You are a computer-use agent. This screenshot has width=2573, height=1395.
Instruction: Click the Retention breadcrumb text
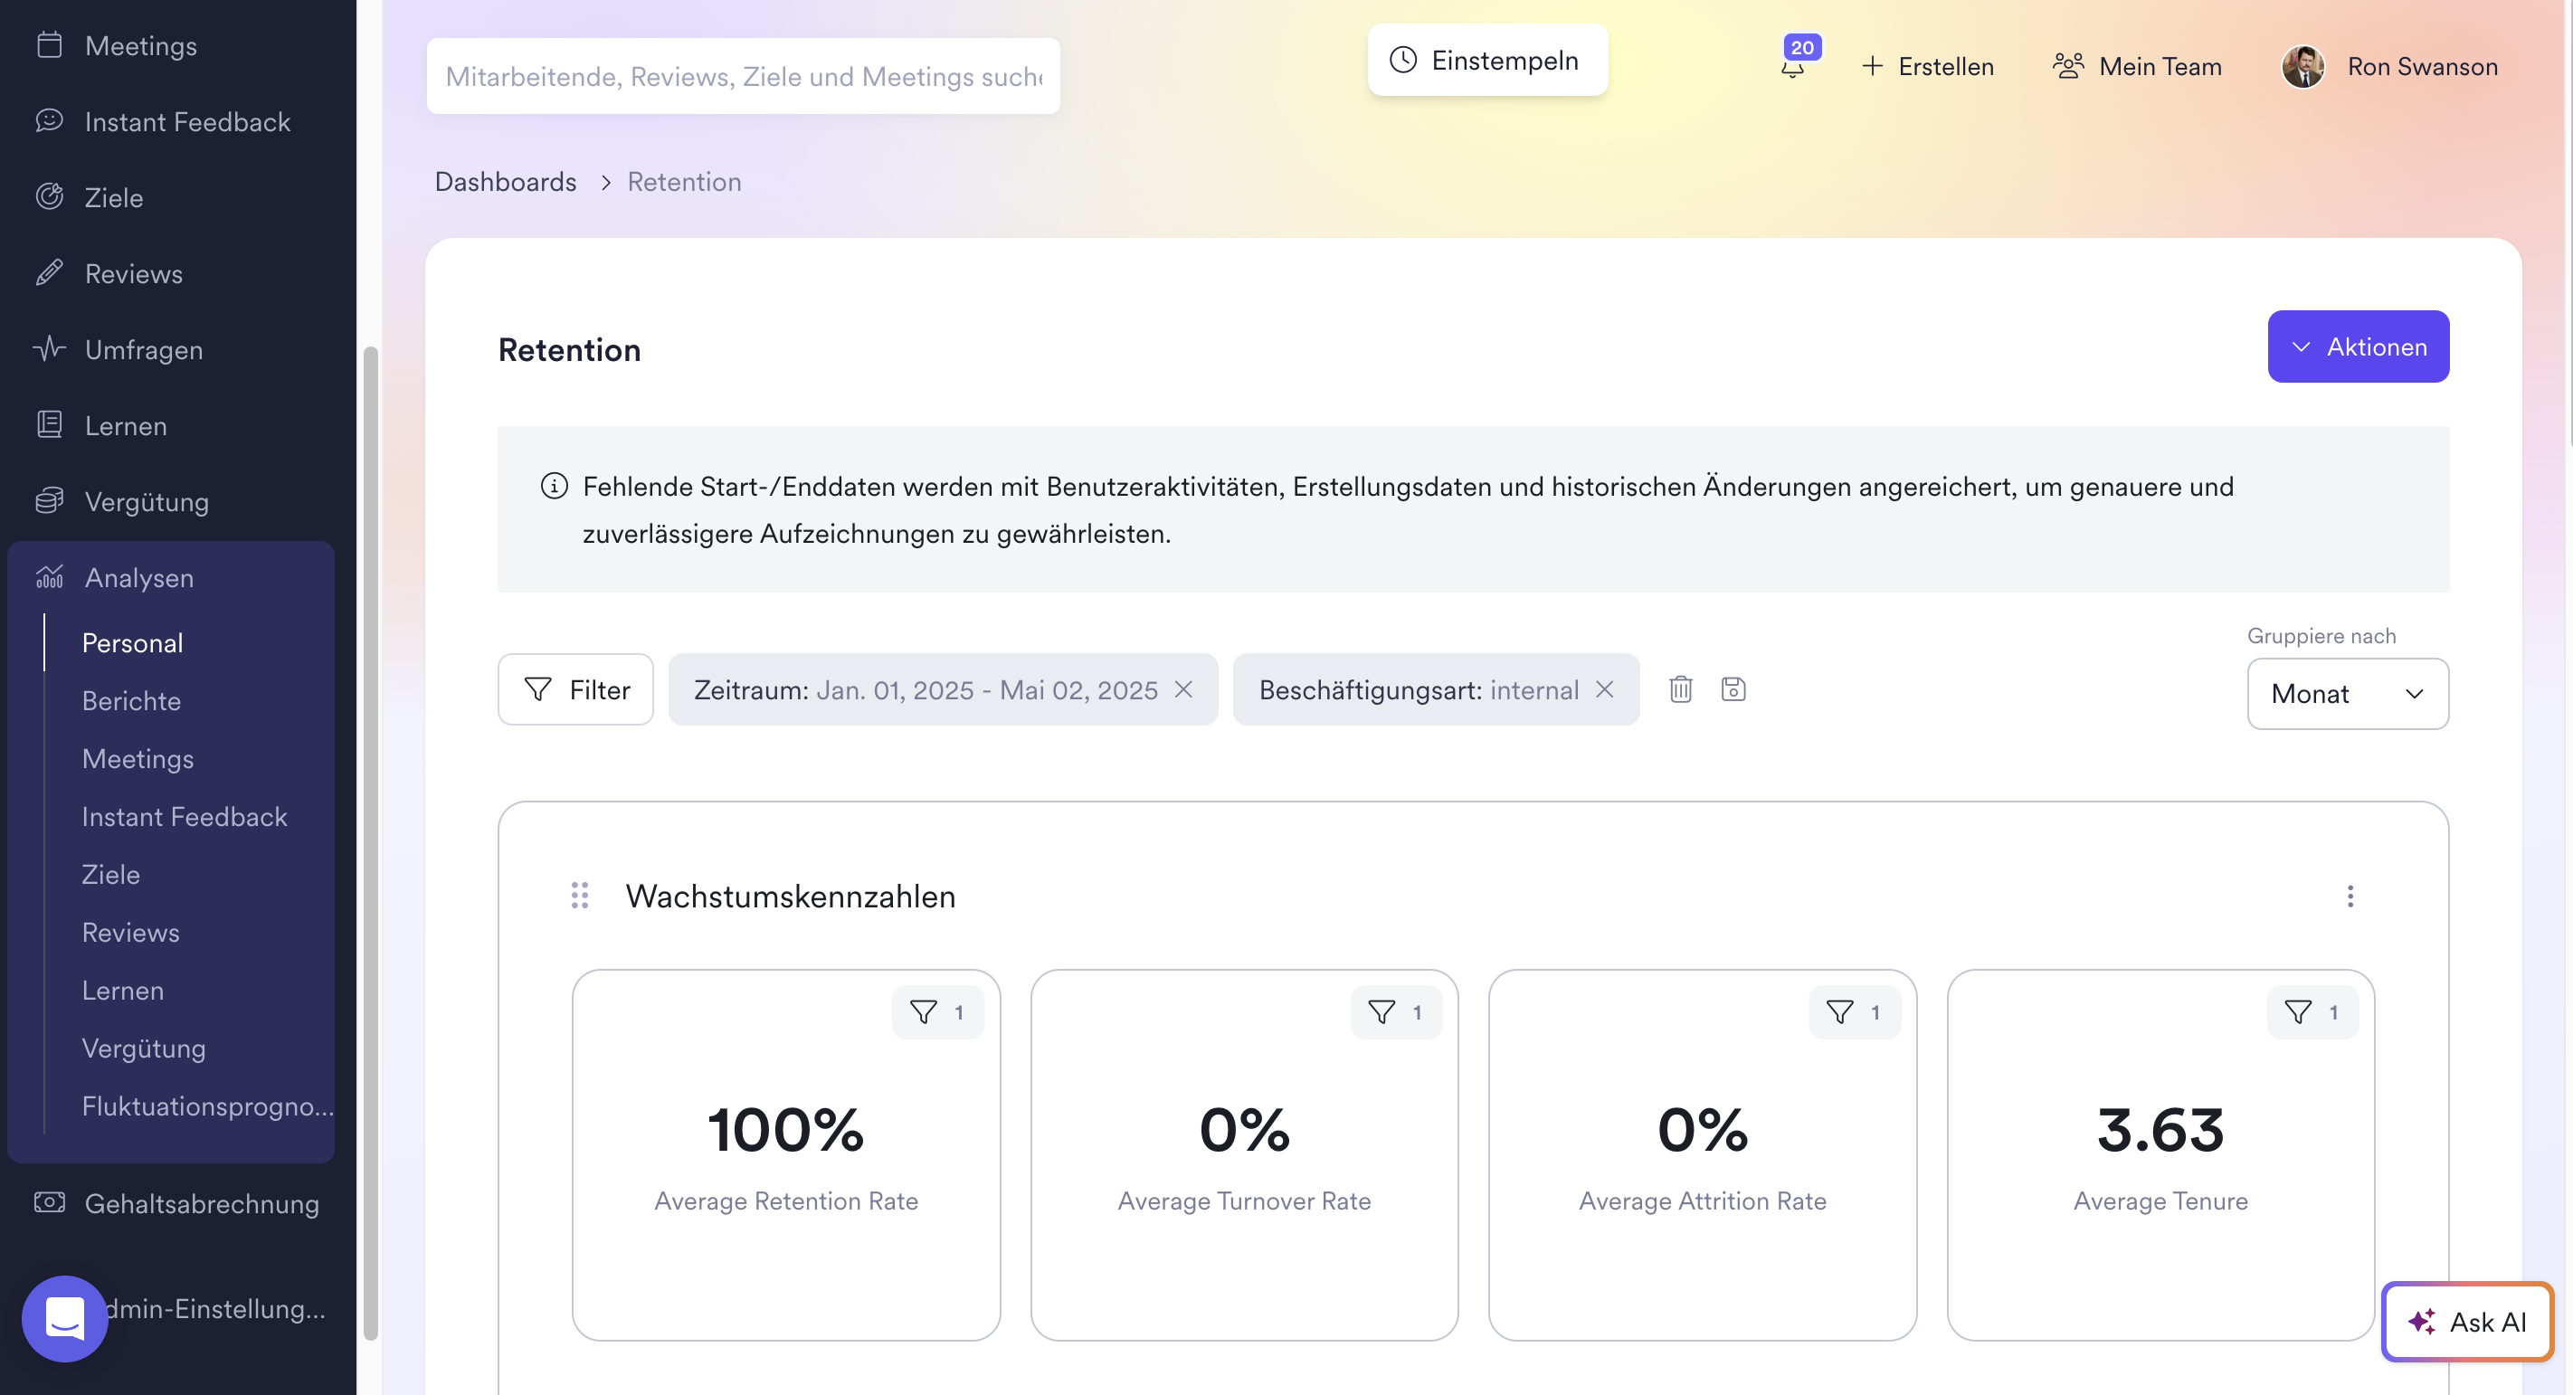(x=684, y=182)
